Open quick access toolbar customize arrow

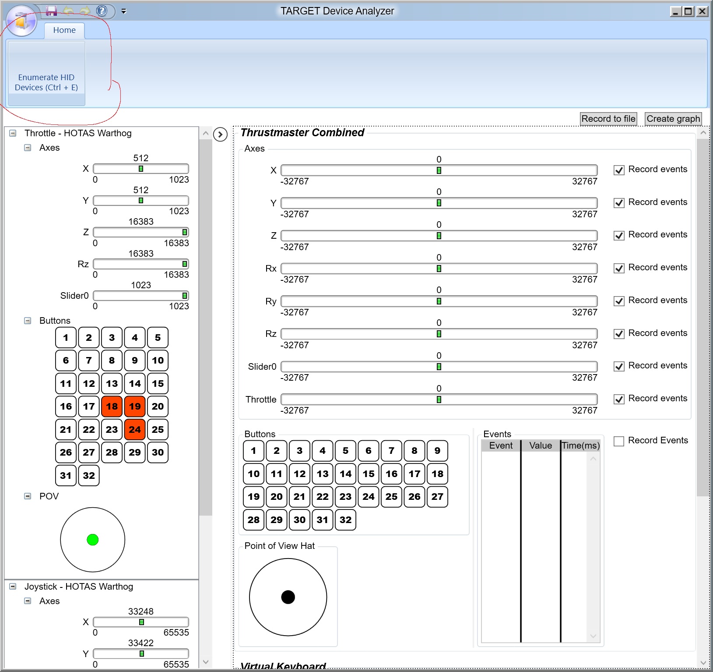tap(124, 11)
